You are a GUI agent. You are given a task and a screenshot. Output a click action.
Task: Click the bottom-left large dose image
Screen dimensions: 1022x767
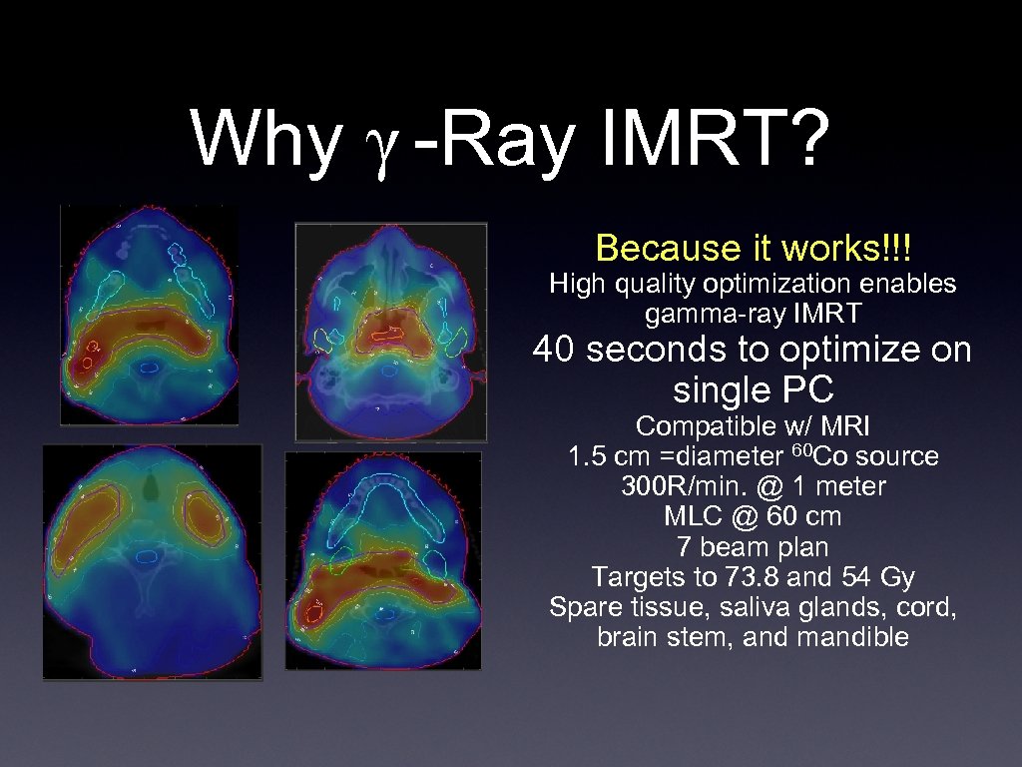[x=152, y=562]
